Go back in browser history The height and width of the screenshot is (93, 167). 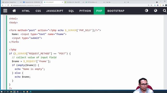coord(3,5)
